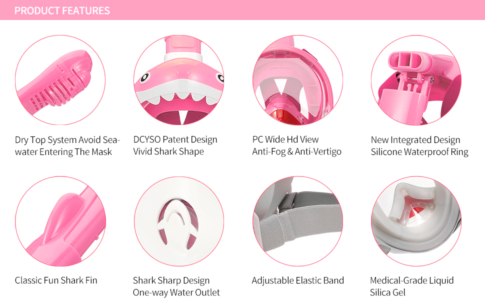Select the 'DCYSO Patent Design' caption text
485x300 pixels.
click(175, 139)
